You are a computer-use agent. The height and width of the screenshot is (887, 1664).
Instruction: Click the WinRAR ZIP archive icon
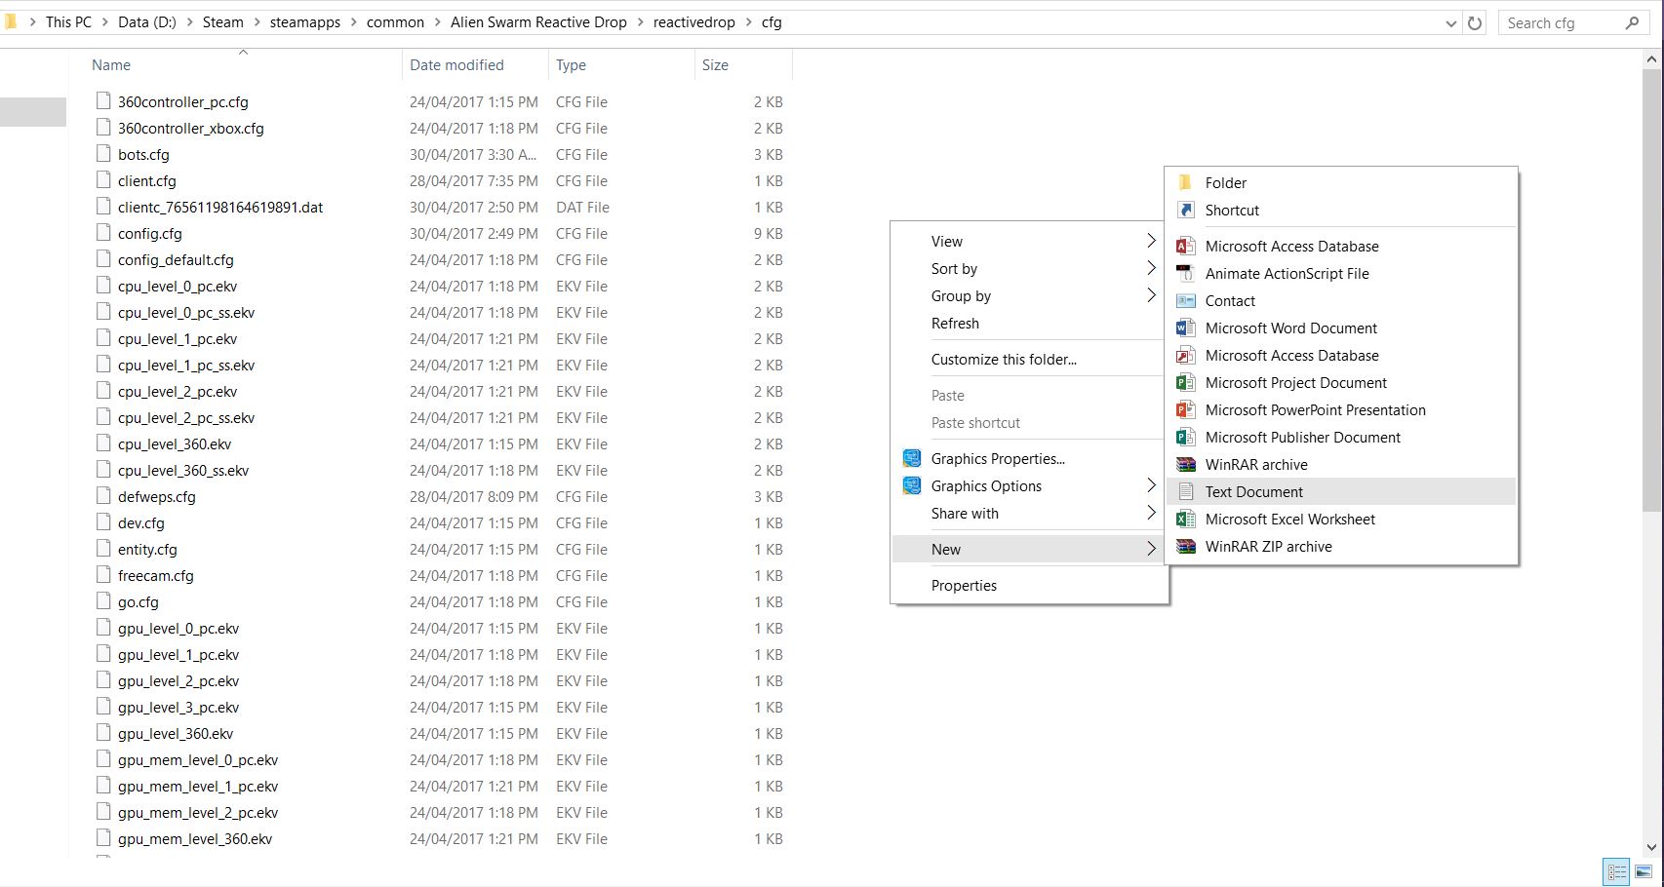[x=1185, y=547]
